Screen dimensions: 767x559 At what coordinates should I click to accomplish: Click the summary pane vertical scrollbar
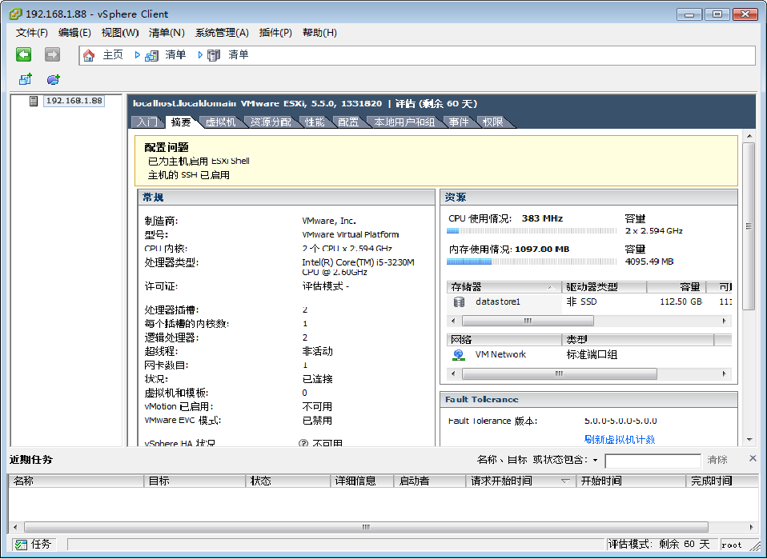click(x=749, y=226)
